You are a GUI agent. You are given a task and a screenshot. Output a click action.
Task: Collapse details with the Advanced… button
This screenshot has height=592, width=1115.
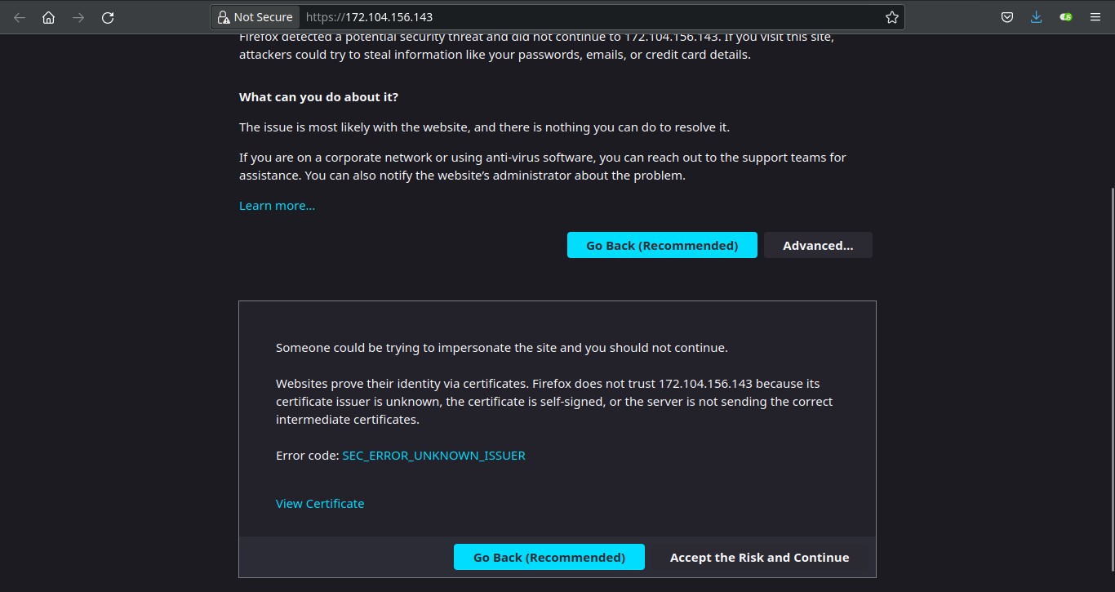818,246
